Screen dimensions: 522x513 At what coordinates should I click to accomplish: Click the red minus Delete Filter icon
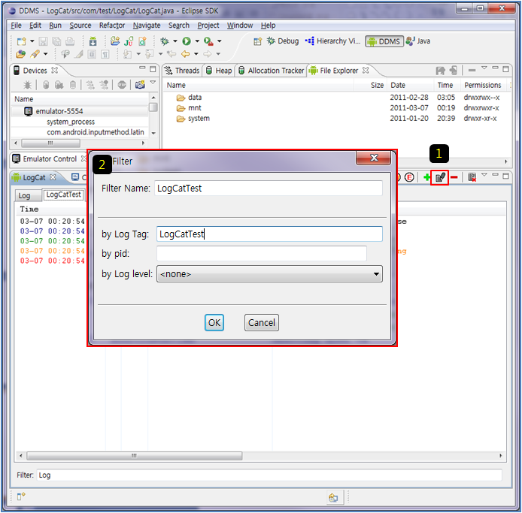pos(454,177)
